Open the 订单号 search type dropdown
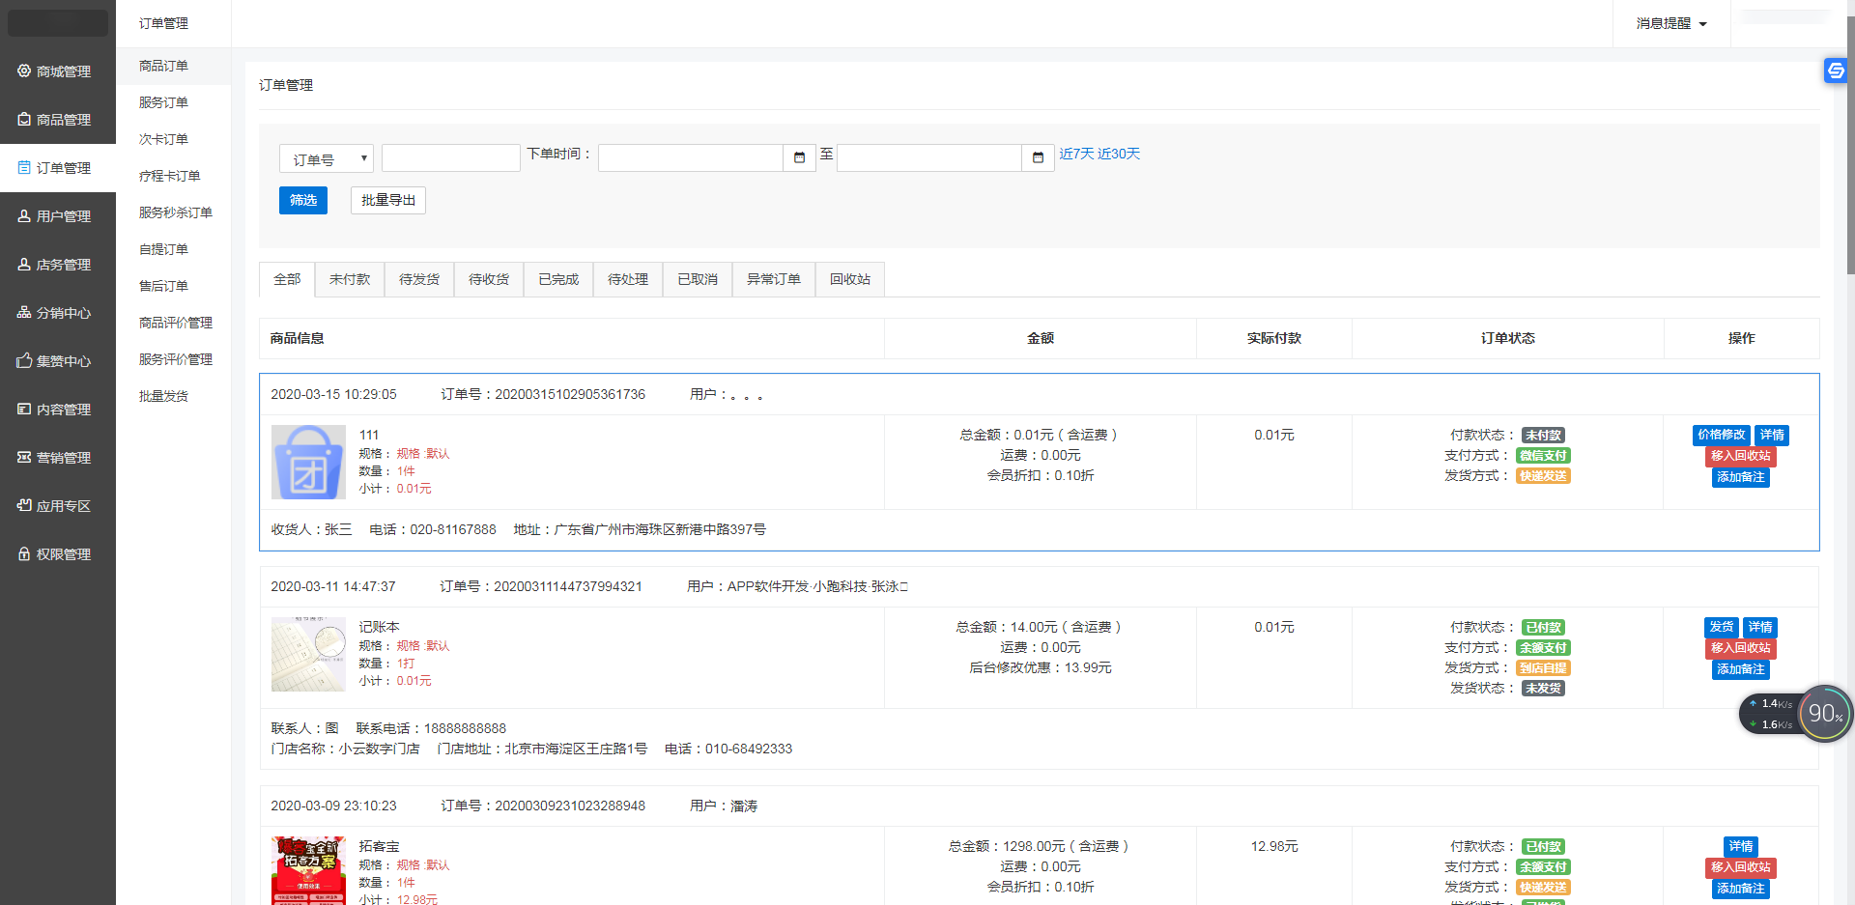The image size is (1855, 905). pos(326,158)
